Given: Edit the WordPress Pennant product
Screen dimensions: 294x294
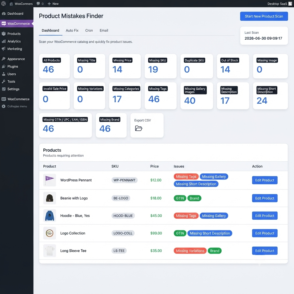Looking at the screenshot, I should [x=264, y=180].
